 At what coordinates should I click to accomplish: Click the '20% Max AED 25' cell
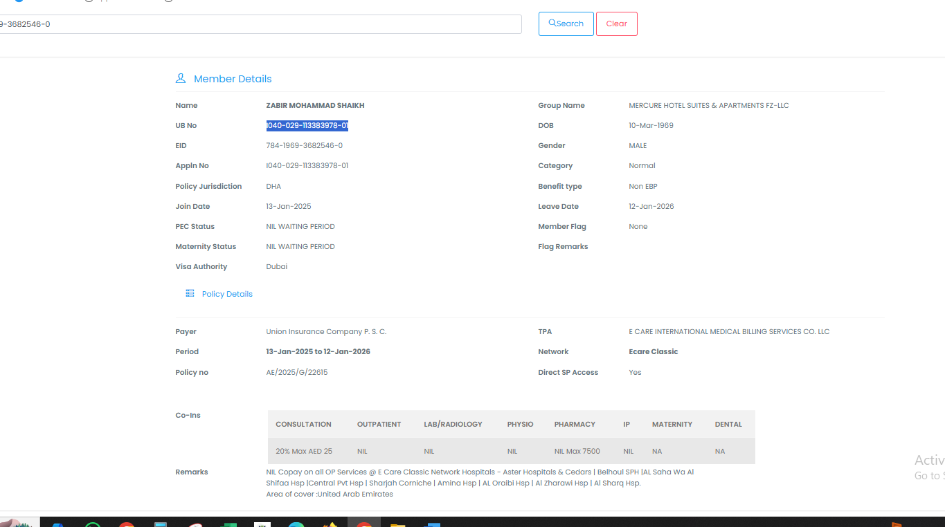pos(303,451)
